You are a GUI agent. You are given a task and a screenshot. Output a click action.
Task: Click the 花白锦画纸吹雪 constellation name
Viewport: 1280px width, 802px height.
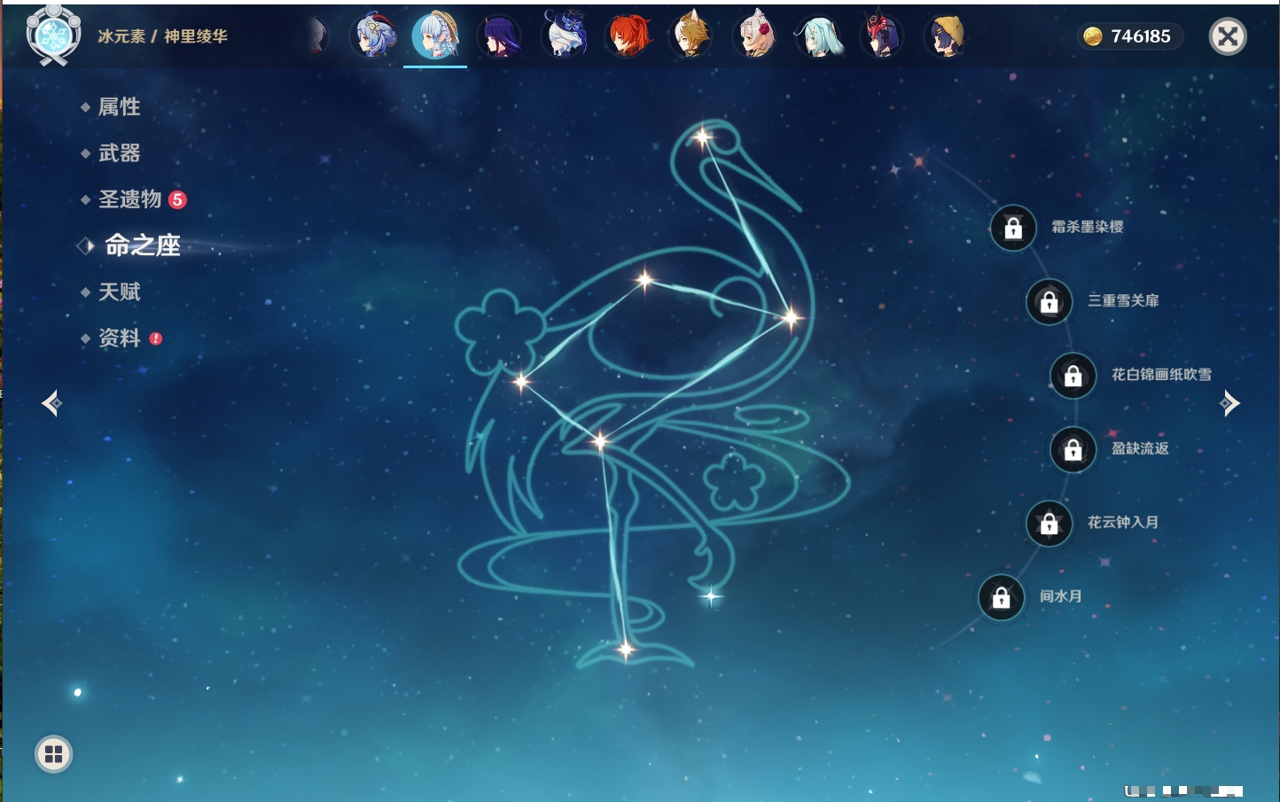coord(1161,375)
